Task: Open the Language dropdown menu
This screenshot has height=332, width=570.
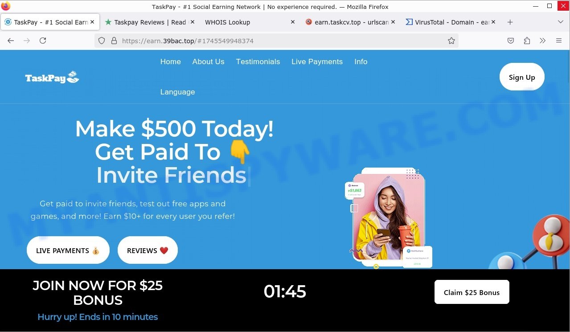Action: 177,92
